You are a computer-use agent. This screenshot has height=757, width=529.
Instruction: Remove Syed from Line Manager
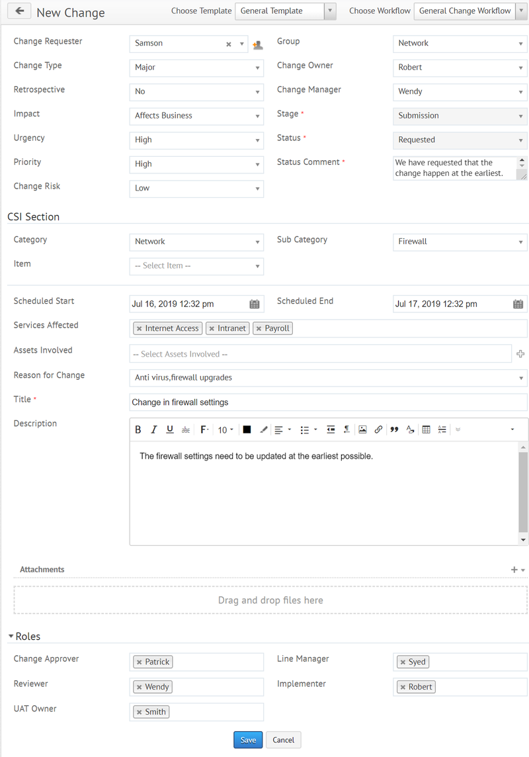click(403, 662)
